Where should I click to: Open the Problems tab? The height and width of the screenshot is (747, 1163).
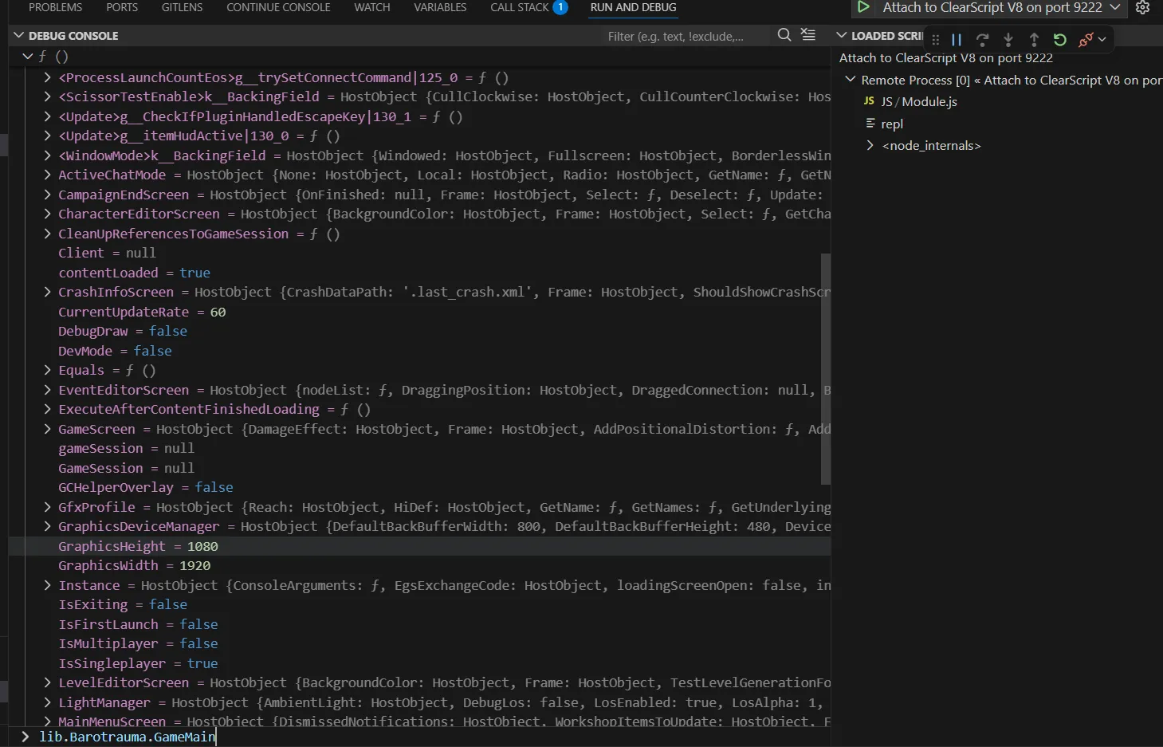click(55, 8)
